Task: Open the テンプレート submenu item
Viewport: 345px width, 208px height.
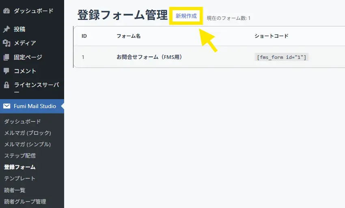Action: pyautogui.click(x=20, y=178)
